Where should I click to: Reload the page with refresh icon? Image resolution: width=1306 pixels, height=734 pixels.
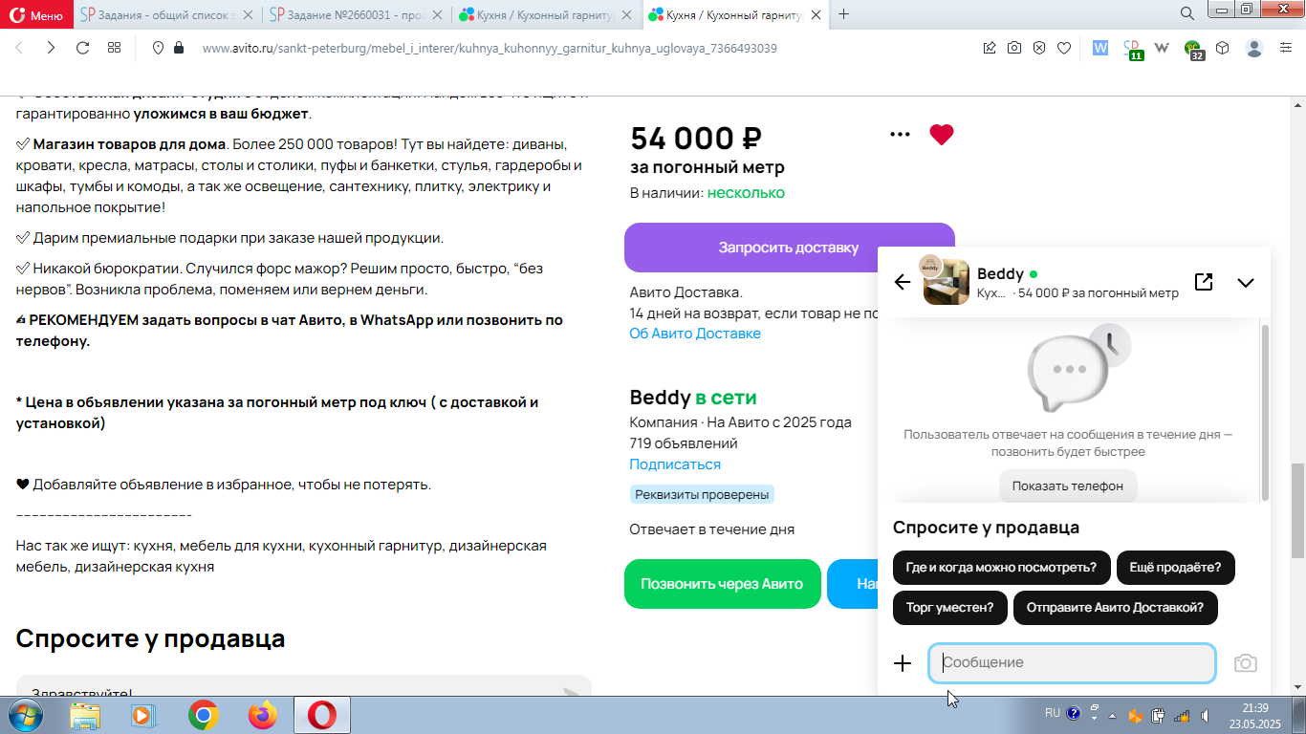(82, 48)
